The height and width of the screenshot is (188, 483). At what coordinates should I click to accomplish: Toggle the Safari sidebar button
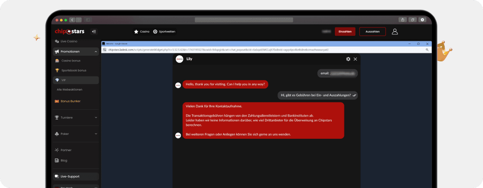88,20
